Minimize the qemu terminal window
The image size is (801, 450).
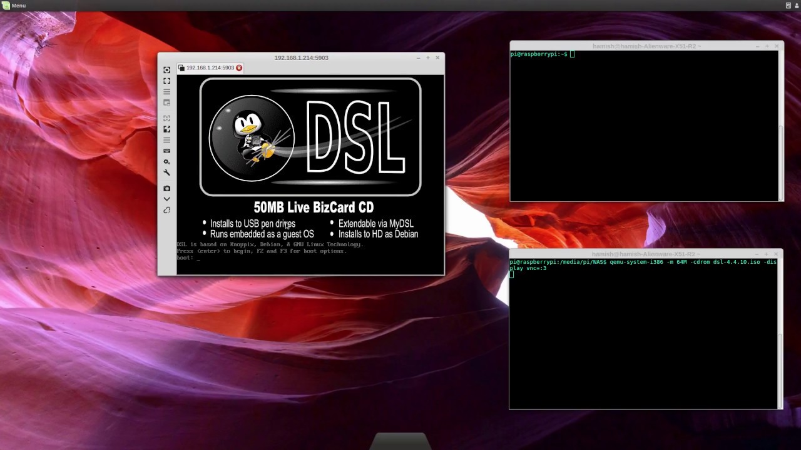point(757,254)
